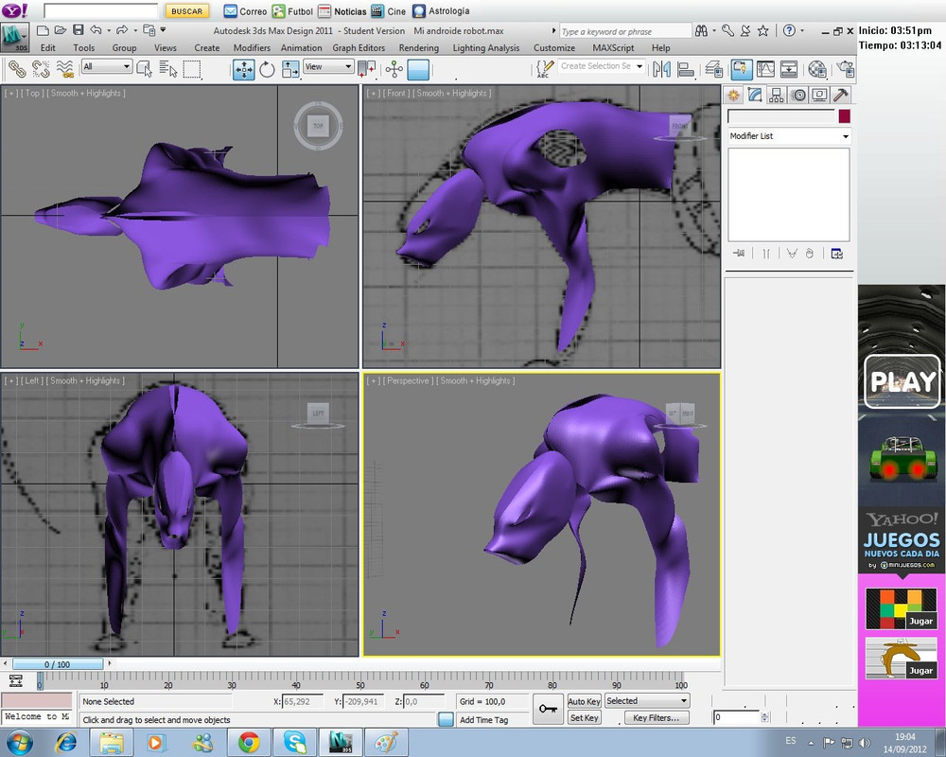Screen dimensions: 946x757
Task: Click the object color swatch
Action: [844, 116]
